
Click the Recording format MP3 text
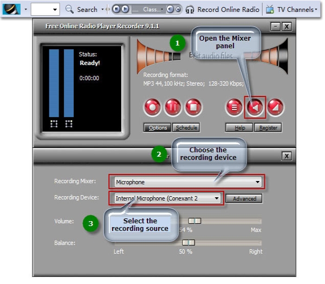pyautogui.click(x=193, y=83)
